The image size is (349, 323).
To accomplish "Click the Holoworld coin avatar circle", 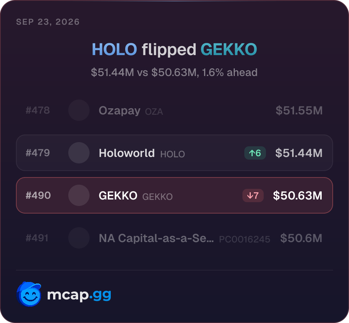I will [79, 153].
